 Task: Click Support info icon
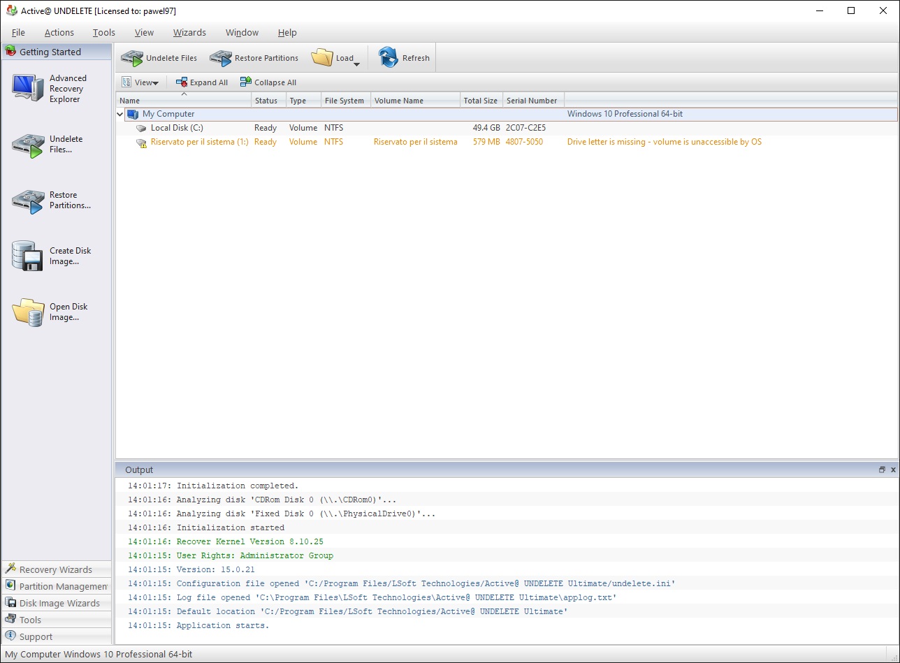(10, 636)
